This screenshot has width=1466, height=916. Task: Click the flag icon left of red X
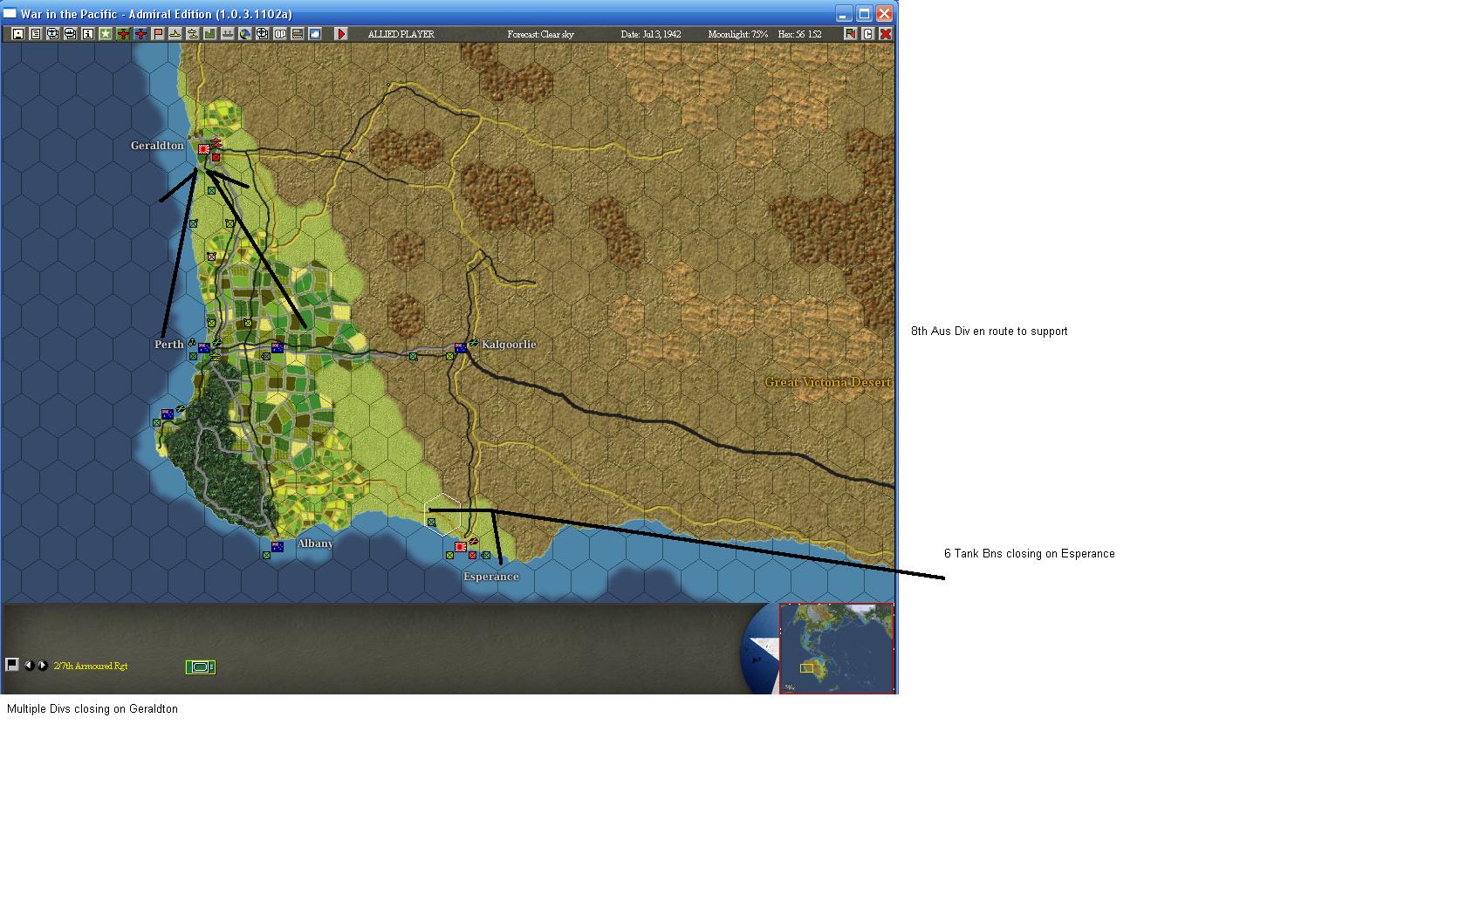(x=851, y=34)
